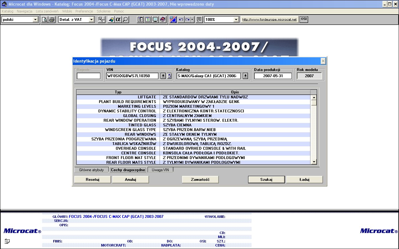This screenshot has width=399, height=249.
Task: Click the dollar price icon
Action: tap(148, 19)
